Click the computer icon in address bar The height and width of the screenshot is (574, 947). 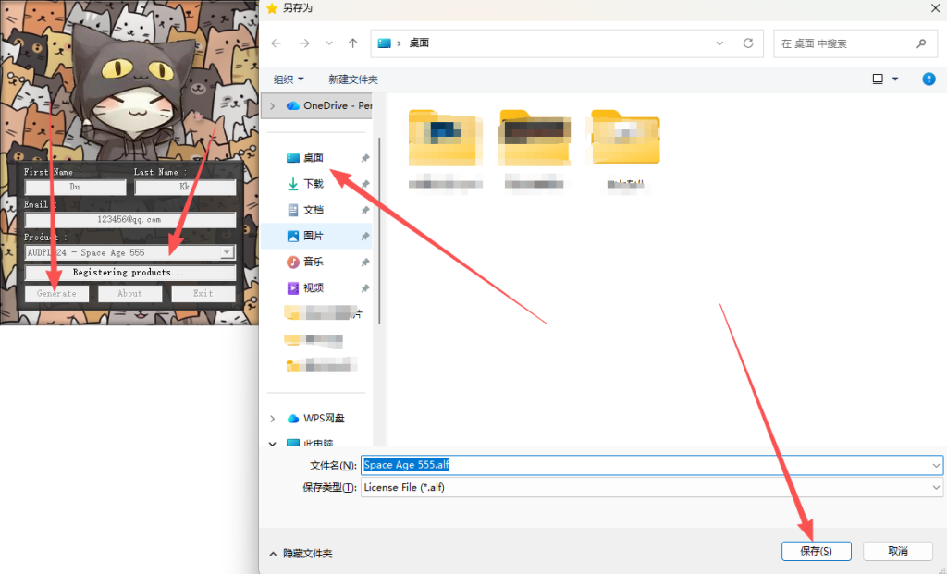tap(384, 43)
